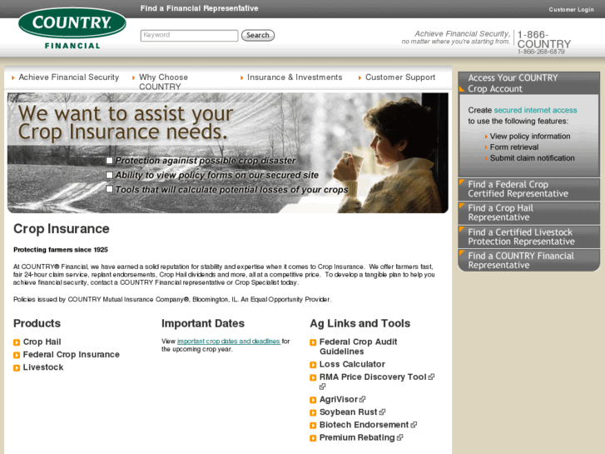Click the Keyword search field

tap(189, 35)
